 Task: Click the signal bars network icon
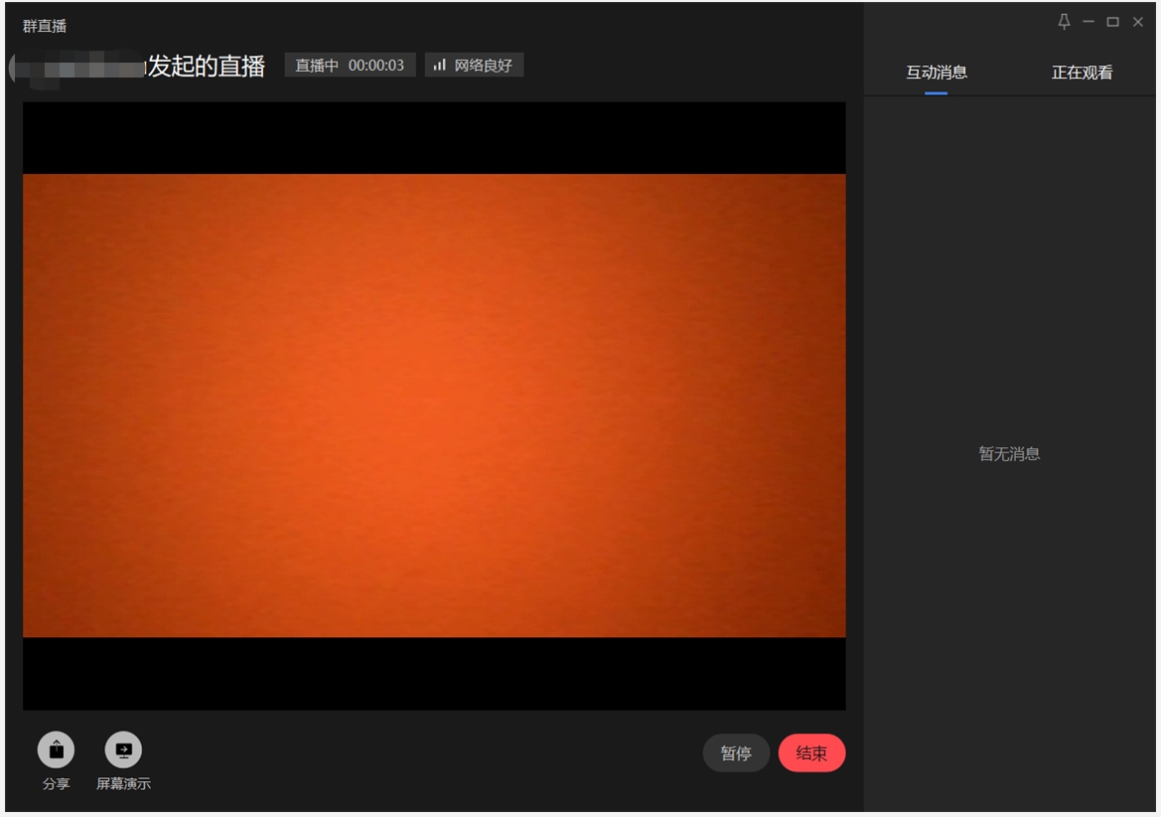(x=440, y=66)
